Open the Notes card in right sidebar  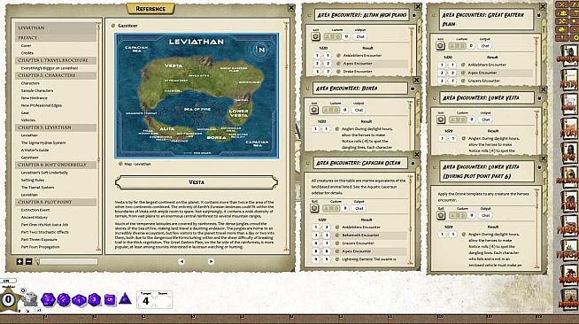[x=569, y=80]
